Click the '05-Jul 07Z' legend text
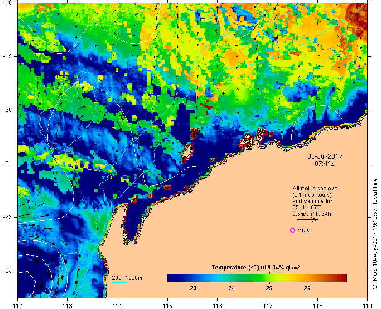 [307, 208]
